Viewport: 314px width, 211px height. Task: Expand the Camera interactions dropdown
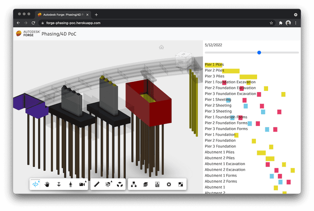click(82, 184)
